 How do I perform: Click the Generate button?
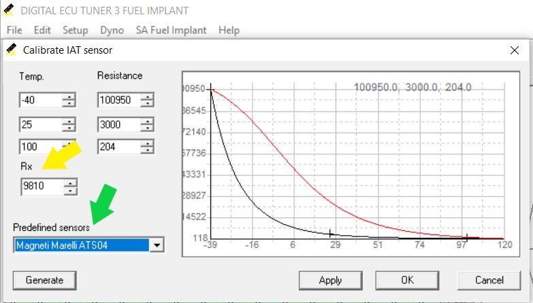44,281
